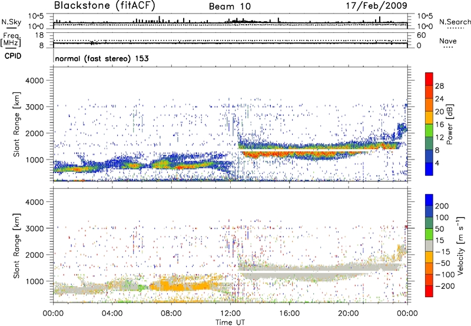This screenshot has width=471, height=326.
Task: Click the 'CPID' label
Action: click(13, 56)
